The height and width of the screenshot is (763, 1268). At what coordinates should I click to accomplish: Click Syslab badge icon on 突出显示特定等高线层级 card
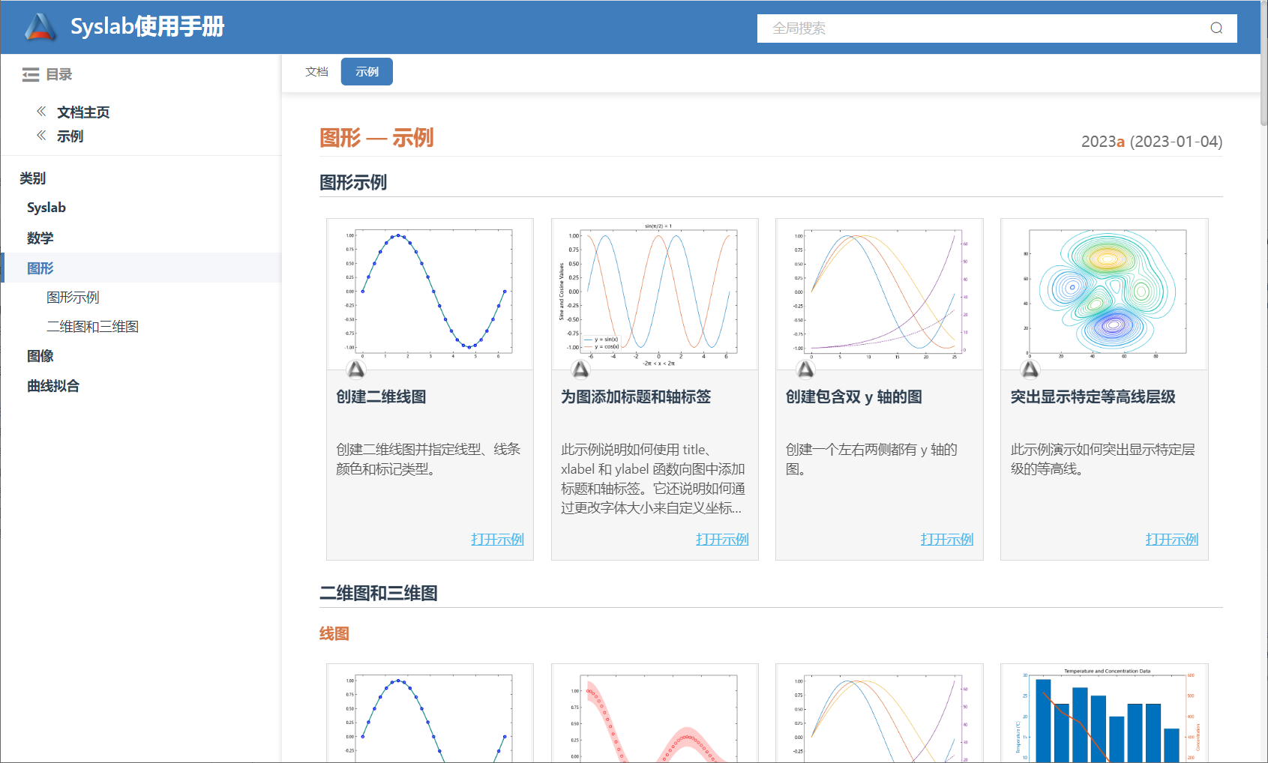coord(1030,370)
